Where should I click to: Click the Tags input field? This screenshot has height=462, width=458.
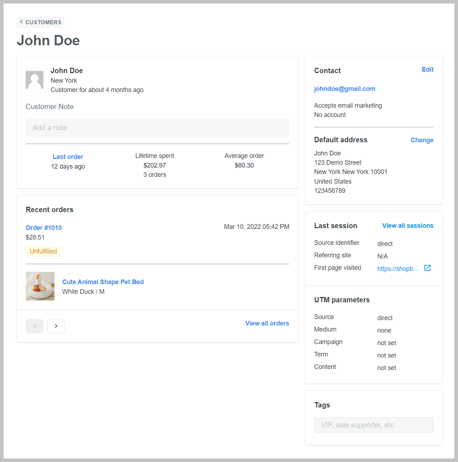pos(374,425)
